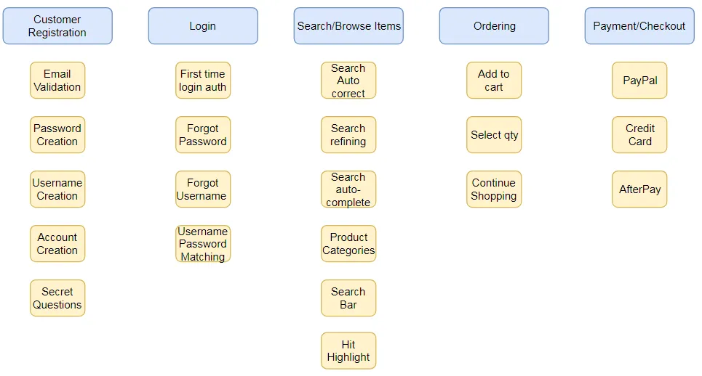Click the Hit Highlight box
The image size is (702, 376).
348,351
